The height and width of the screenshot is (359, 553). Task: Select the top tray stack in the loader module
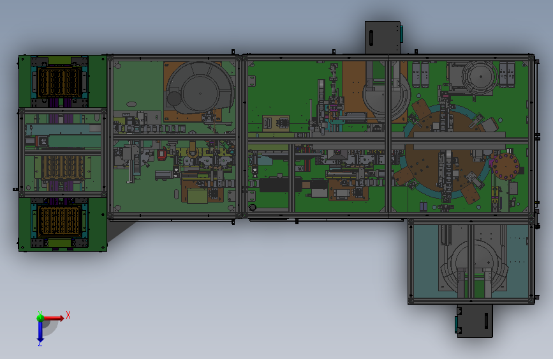pyautogui.click(x=58, y=82)
